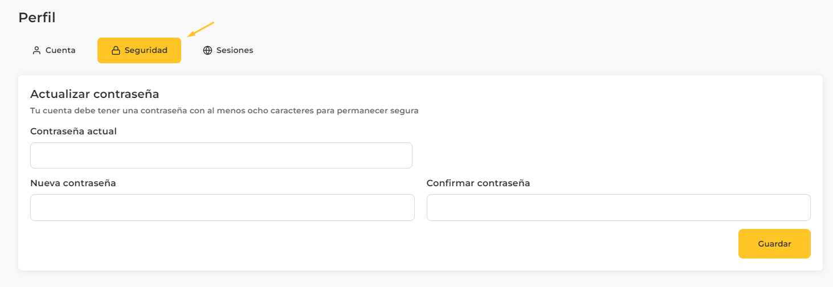This screenshot has width=833, height=287.
Task: Click the "Actualizar contraseña" heading
Action: point(95,94)
